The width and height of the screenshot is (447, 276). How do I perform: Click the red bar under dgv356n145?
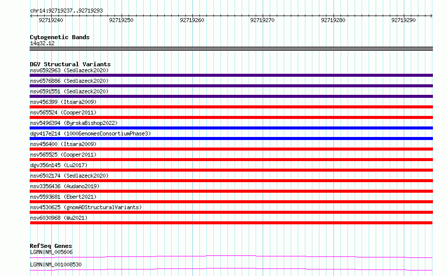click(x=231, y=170)
